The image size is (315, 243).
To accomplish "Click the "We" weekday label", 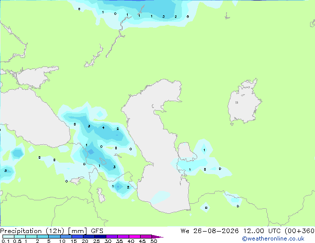I will 185,231.
